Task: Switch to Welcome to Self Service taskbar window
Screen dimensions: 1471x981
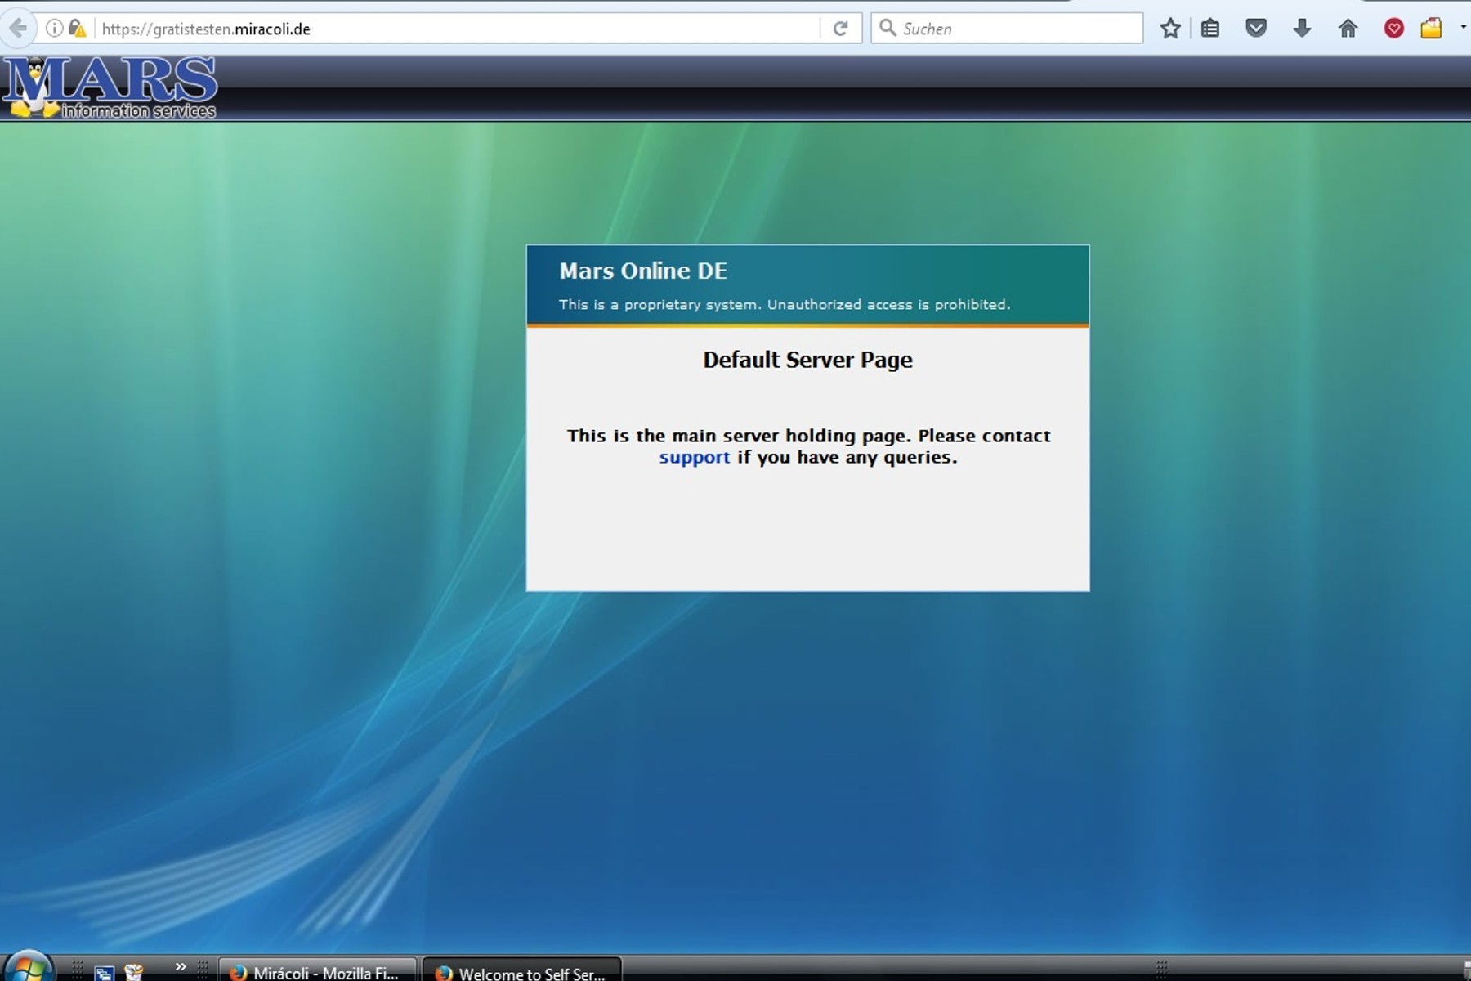Action: [521, 971]
